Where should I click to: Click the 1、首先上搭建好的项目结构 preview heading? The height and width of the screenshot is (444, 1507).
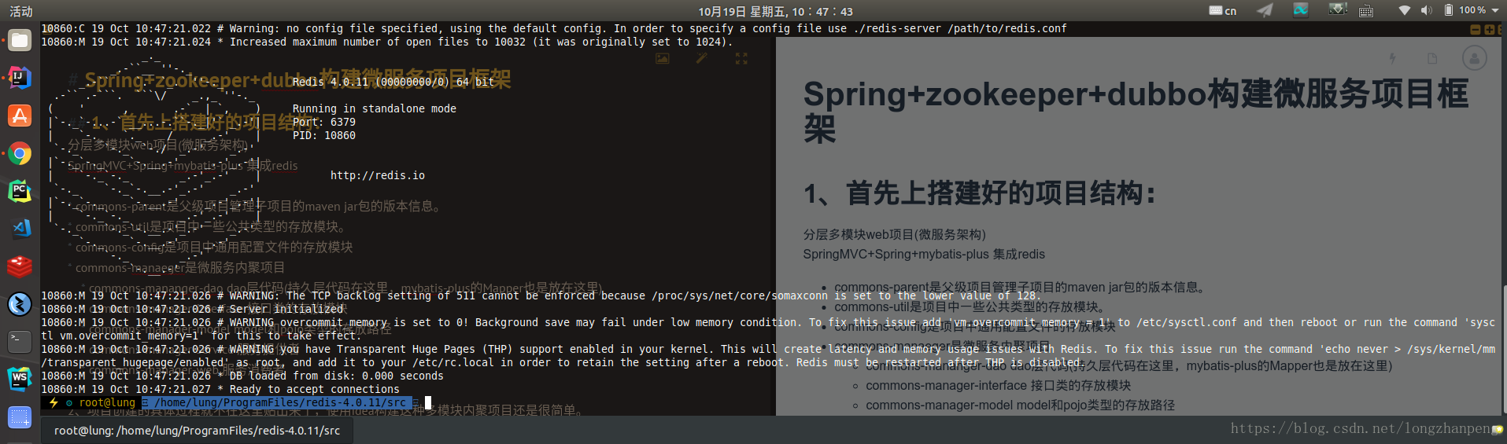(x=980, y=193)
